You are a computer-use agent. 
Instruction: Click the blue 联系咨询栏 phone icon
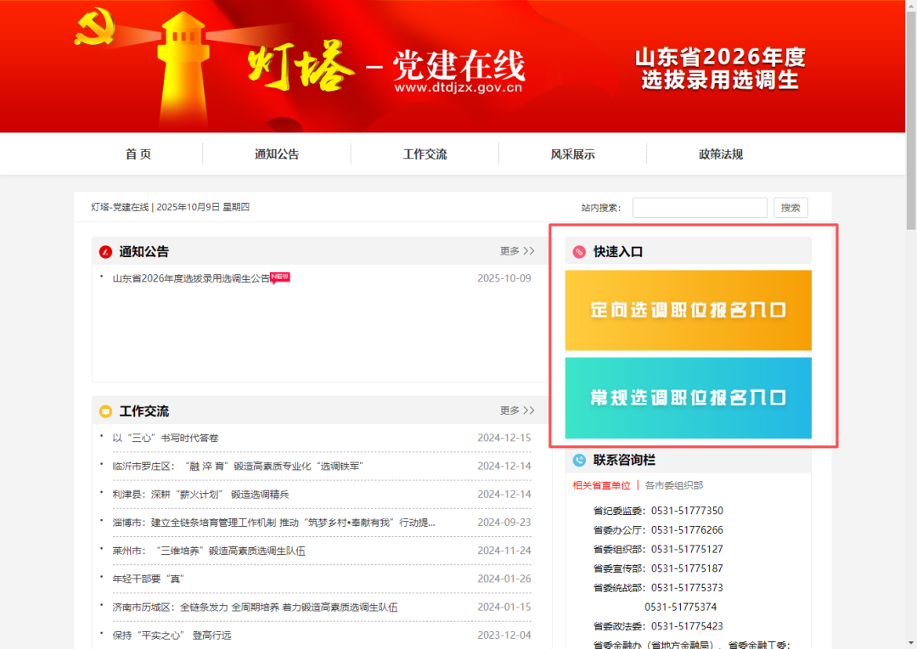tap(579, 461)
